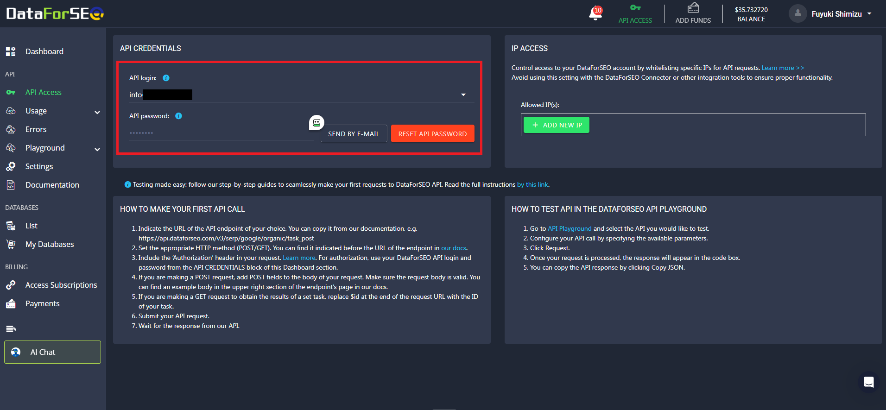Screen dimensions: 886x410
Task: Follow Learn more link about Authorization header
Action: tap(299, 258)
